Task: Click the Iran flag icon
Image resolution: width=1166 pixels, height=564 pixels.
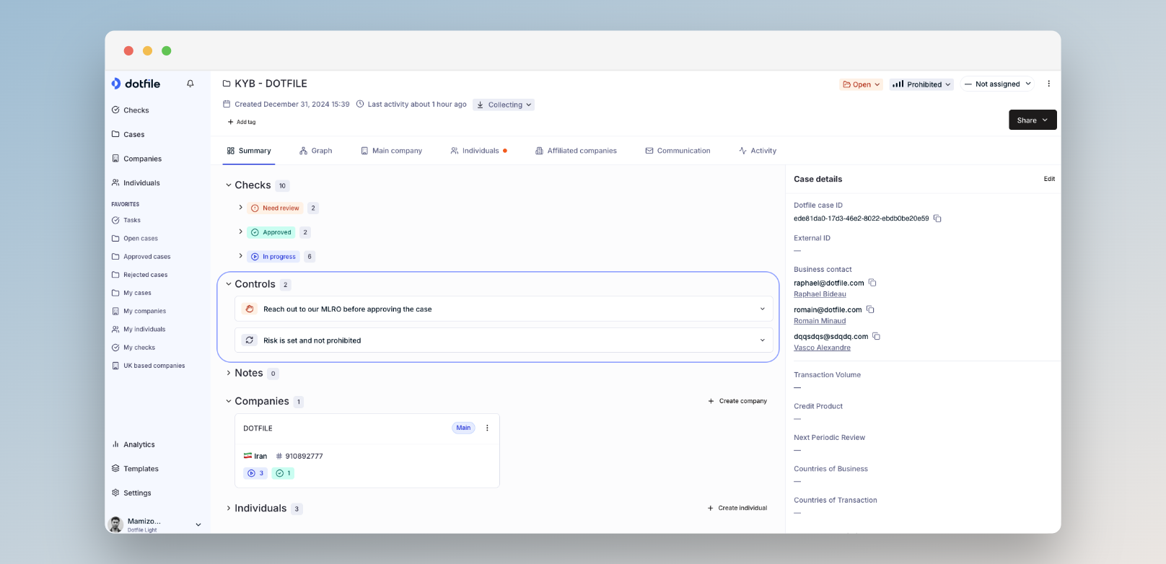Action: tap(247, 456)
